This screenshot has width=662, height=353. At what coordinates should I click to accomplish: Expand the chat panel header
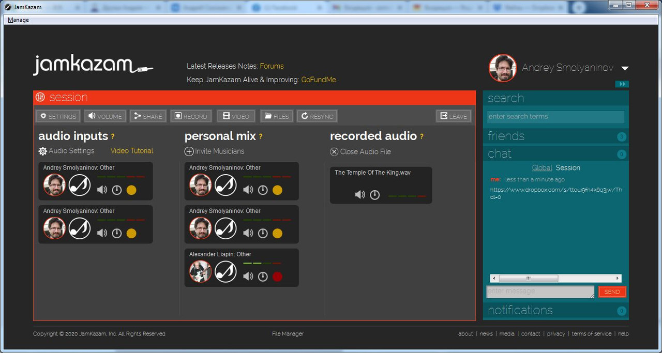pyautogui.click(x=556, y=154)
